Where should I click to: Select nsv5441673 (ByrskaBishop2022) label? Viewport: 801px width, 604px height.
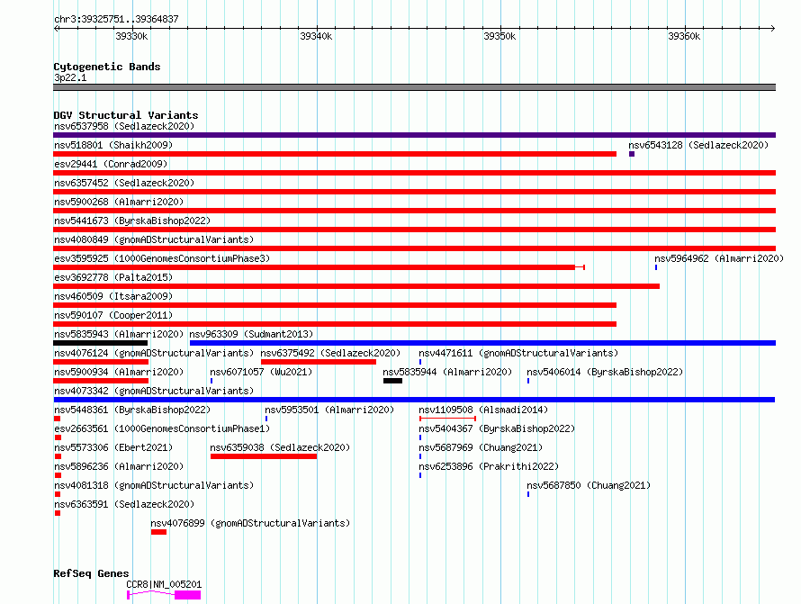coord(132,221)
